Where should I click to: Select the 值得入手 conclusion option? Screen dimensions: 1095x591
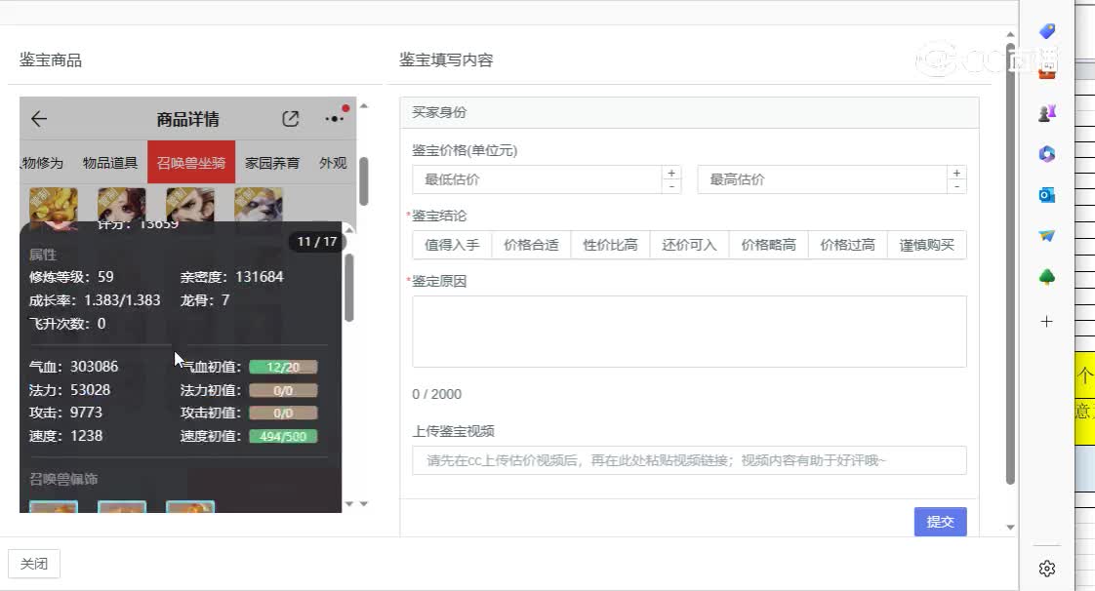tap(451, 245)
